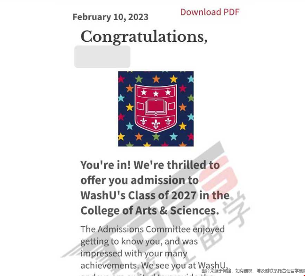The width and height of the screenshot is (305, 276).
Task: Click the left fleur-de-lis on the shield
Action: (x=143, y=122)
